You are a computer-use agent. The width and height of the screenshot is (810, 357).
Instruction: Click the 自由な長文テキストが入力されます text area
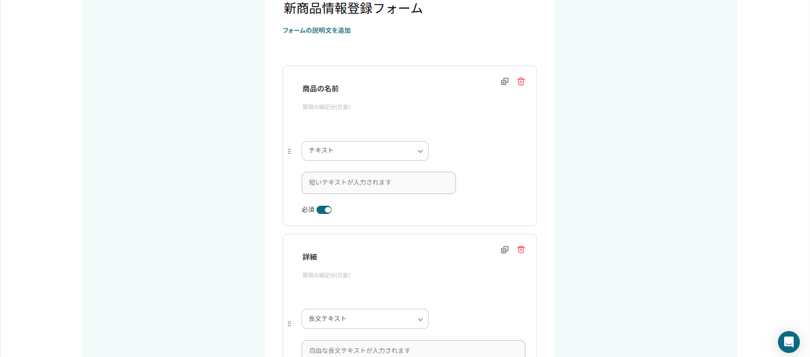(413, 350)
